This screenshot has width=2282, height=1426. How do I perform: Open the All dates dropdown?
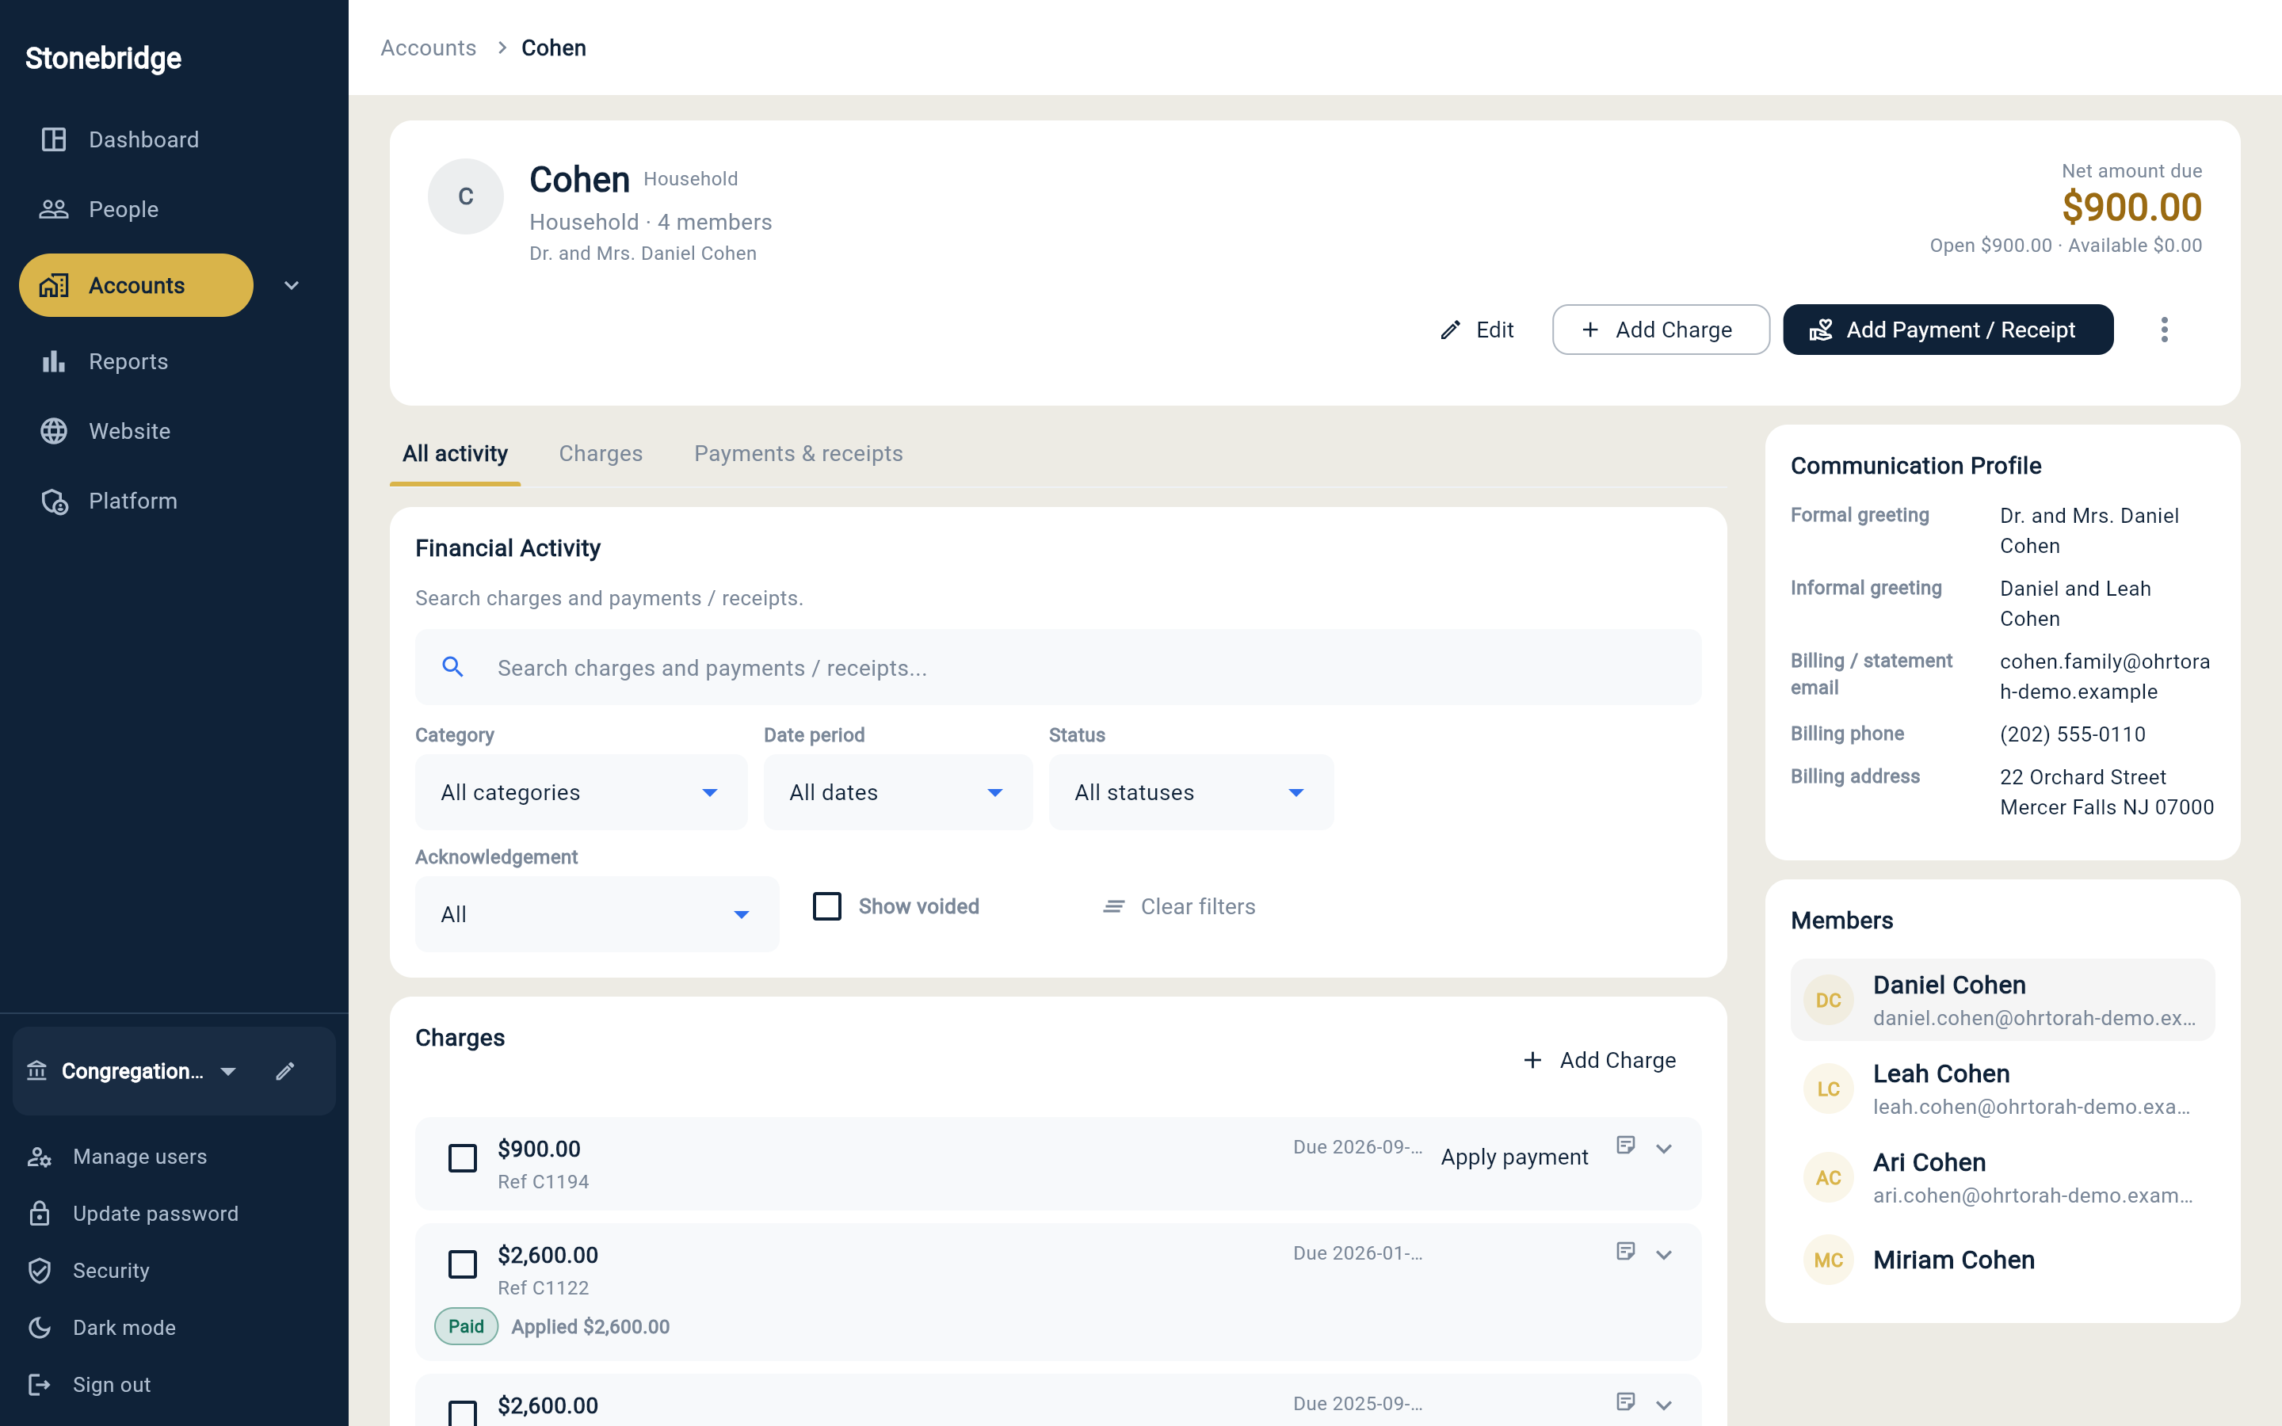click(898, 792)
